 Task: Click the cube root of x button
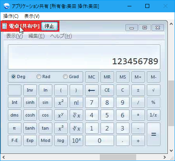[x=76, y=128]
